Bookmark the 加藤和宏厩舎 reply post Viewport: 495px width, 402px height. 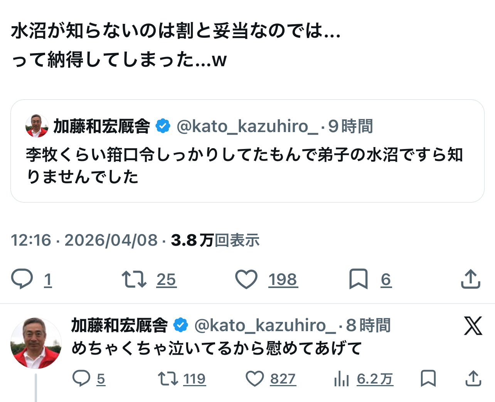tap(428, 379)
